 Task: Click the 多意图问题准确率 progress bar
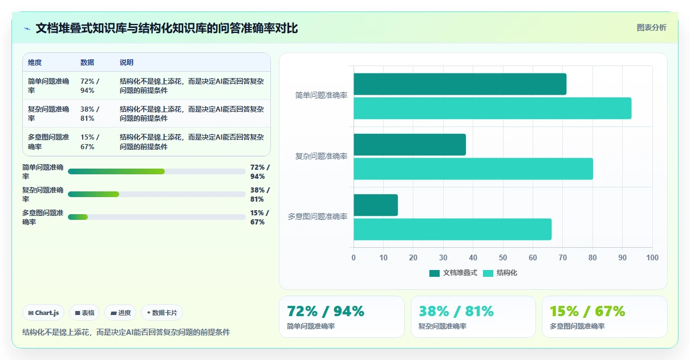click(x=157, y=217)
